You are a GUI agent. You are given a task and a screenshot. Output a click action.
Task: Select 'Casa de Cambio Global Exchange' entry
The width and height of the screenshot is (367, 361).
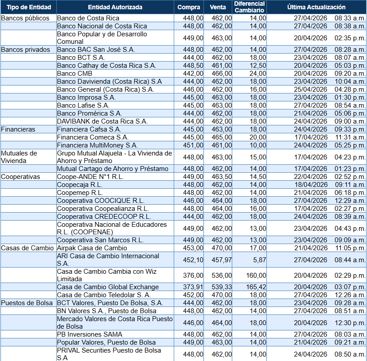coord(108,287)
